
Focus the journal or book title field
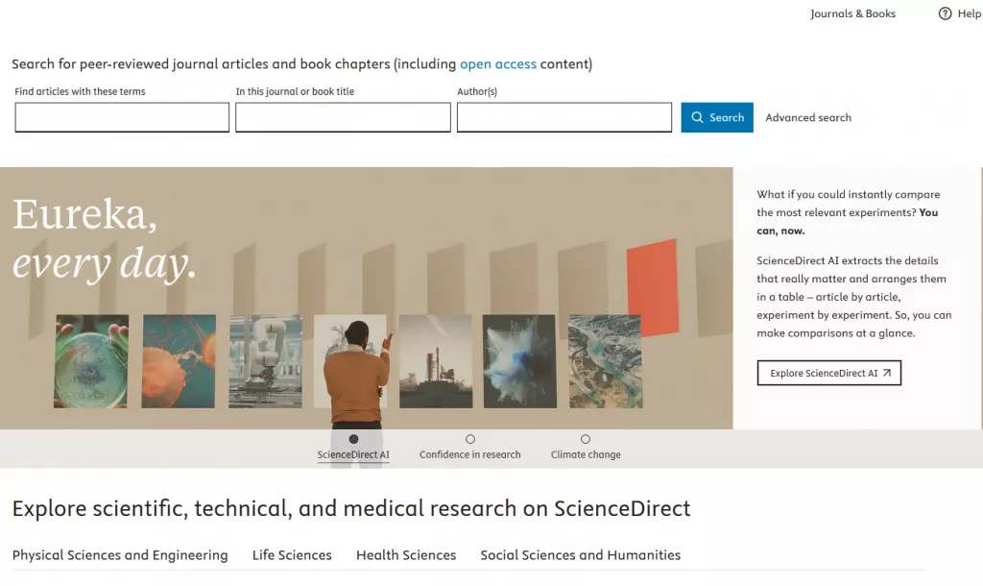(x=343, y=117)
